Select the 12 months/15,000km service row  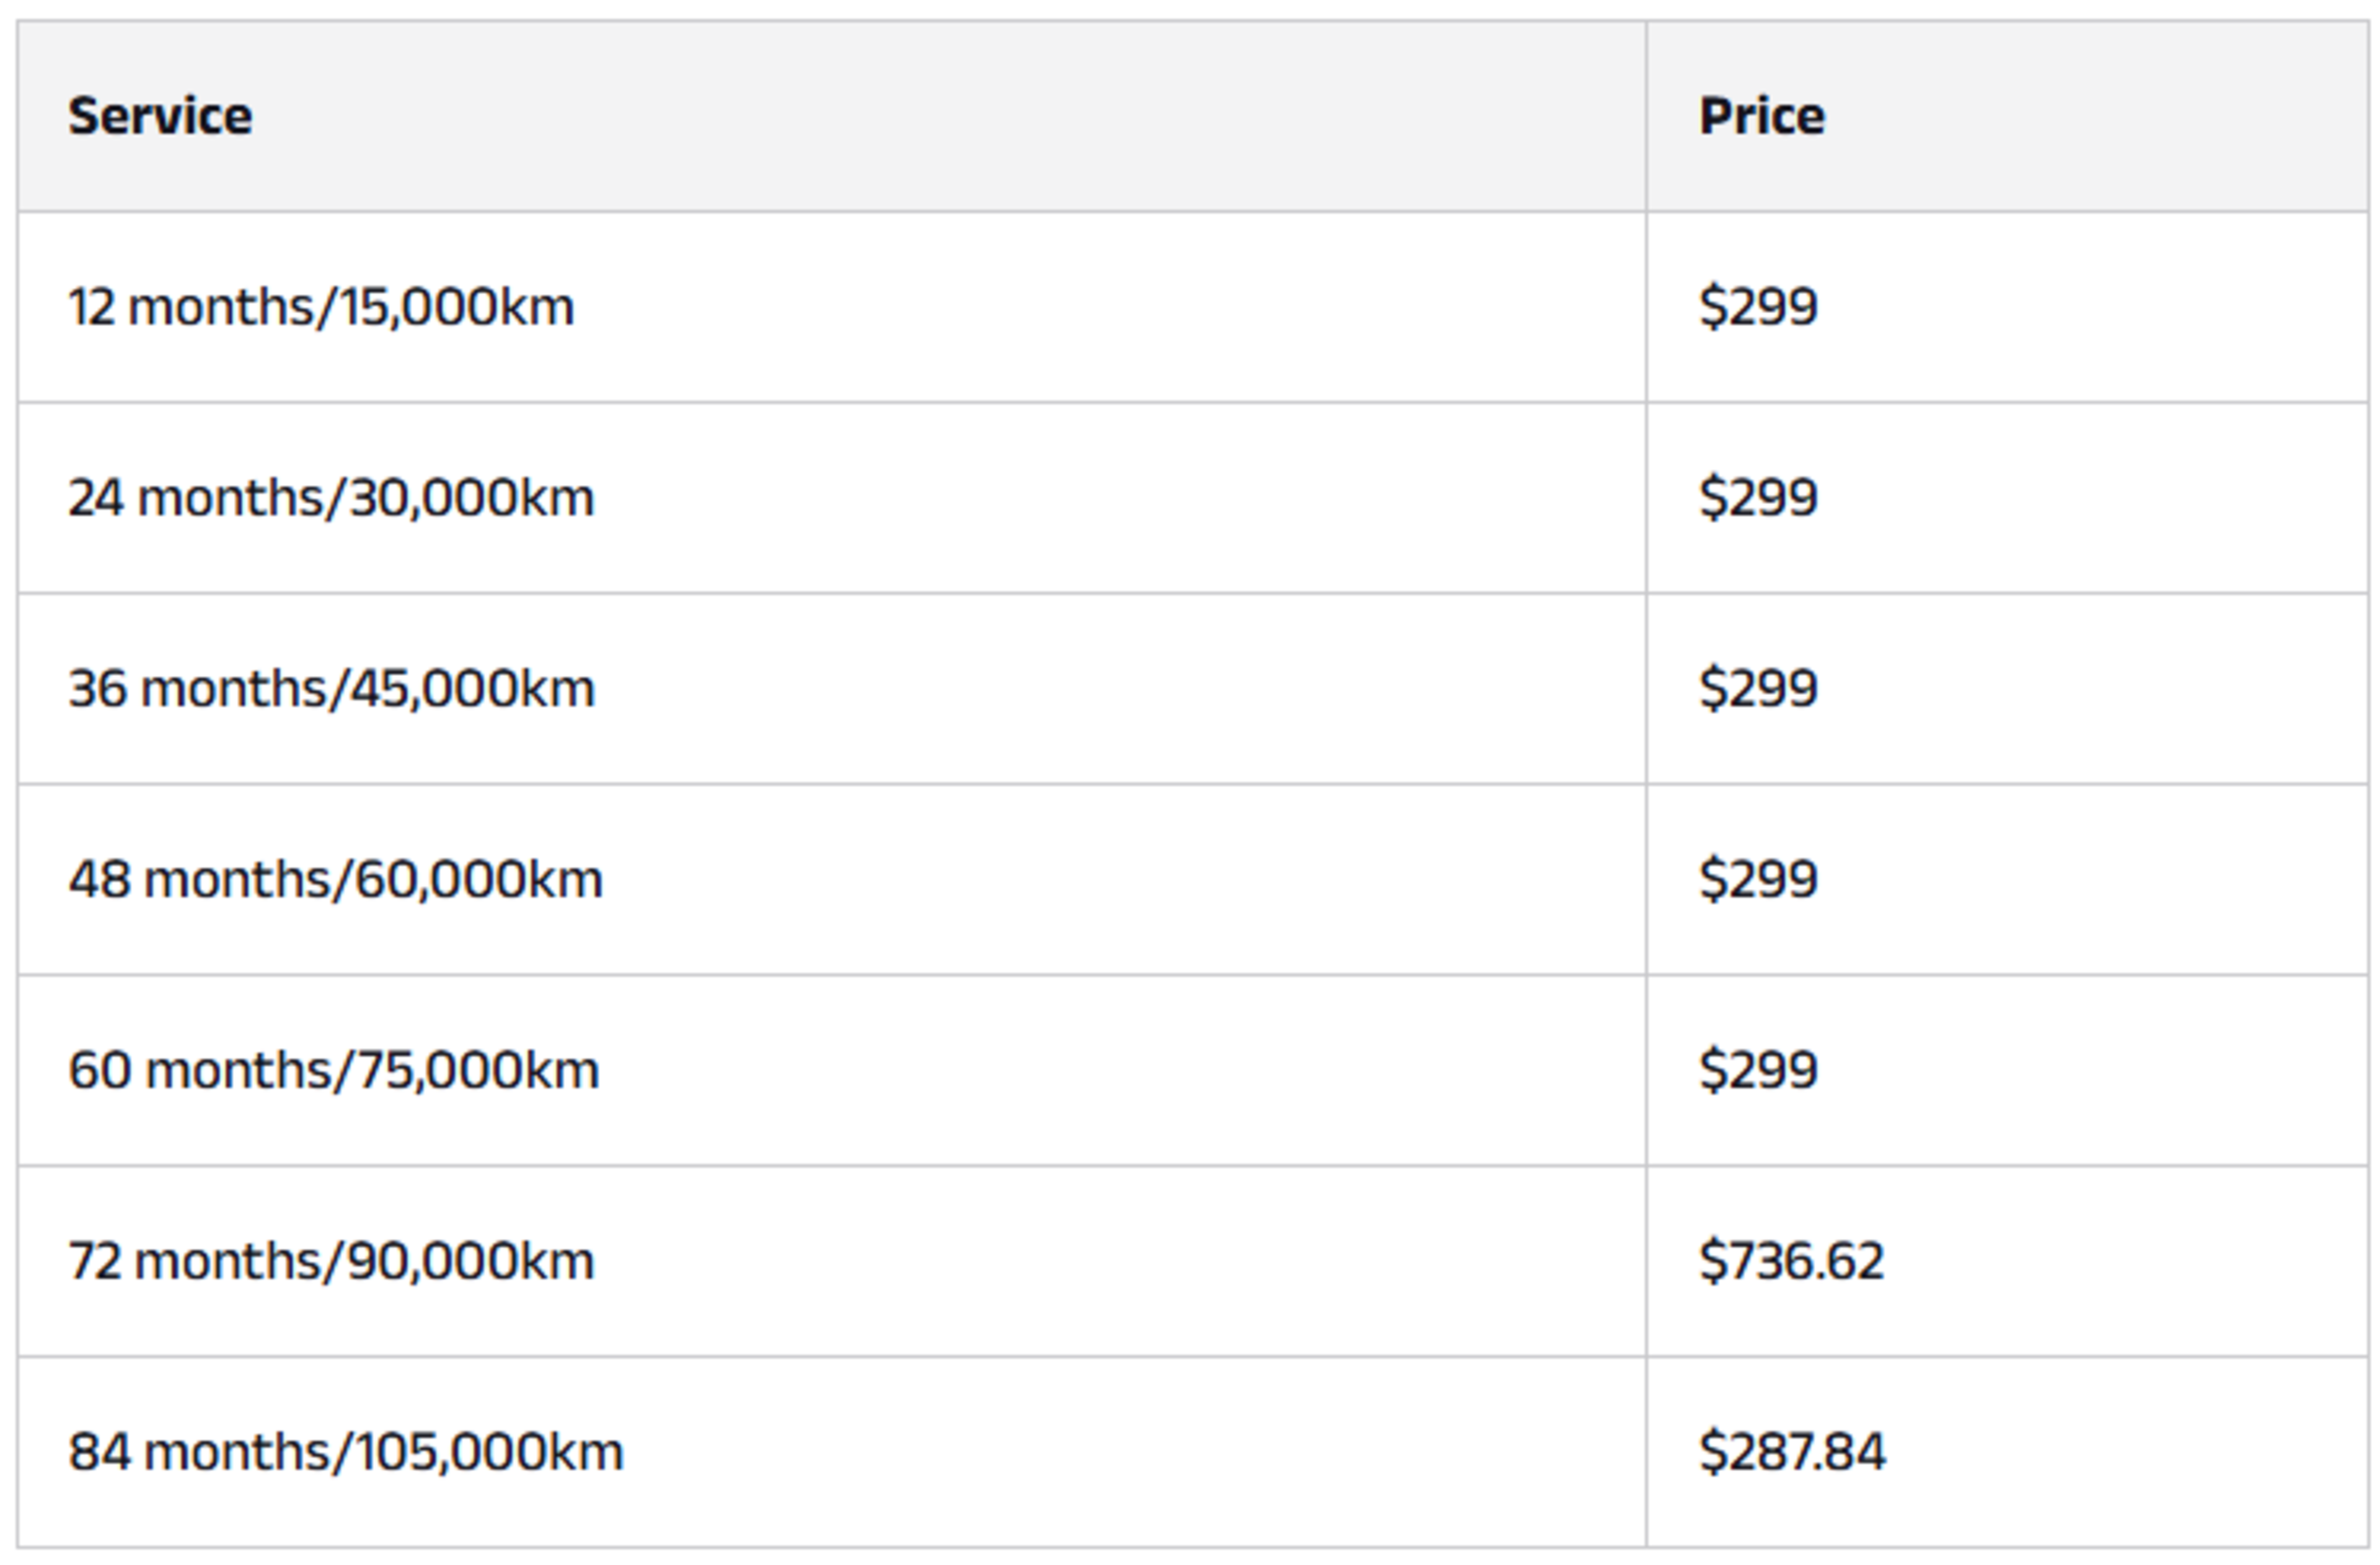pos(321,307)
